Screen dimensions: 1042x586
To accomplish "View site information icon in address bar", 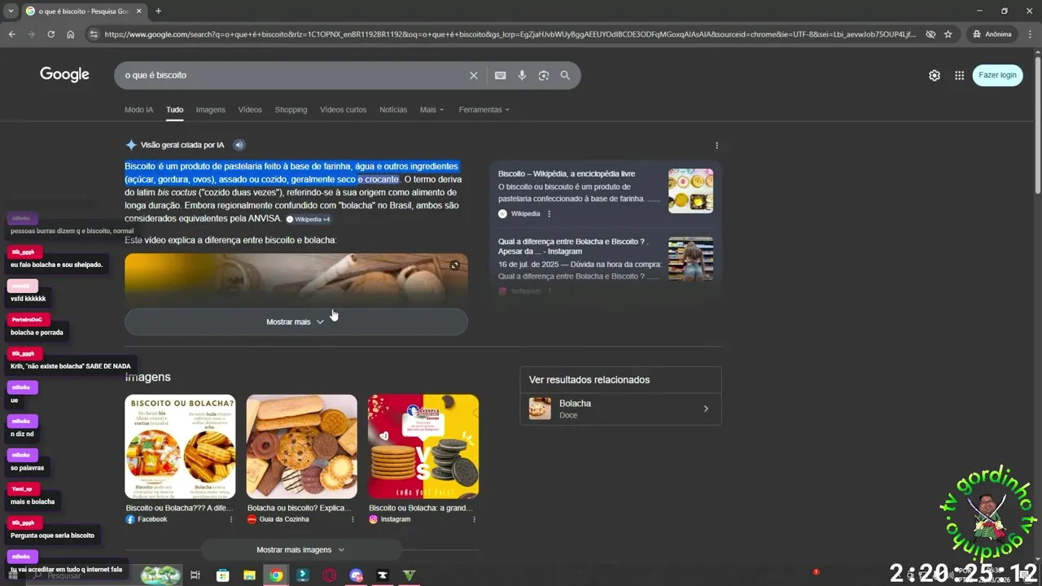I will [94, 34].
